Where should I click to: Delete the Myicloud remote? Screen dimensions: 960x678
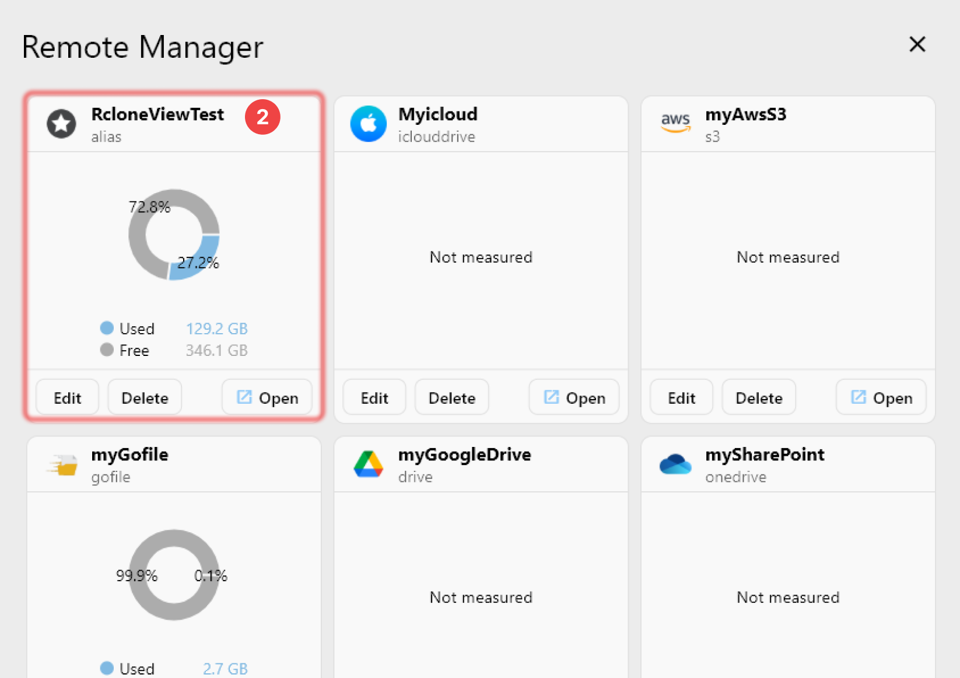[x=451, y=397]
